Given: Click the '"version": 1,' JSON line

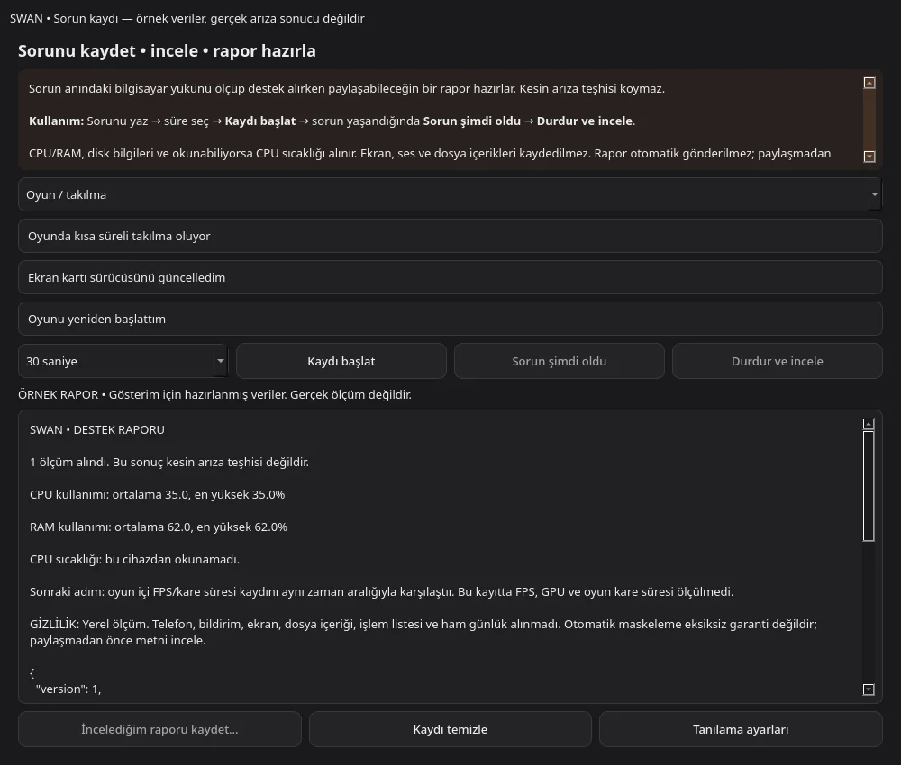Looking at the screenshot, I should click(x=68, y=688).
